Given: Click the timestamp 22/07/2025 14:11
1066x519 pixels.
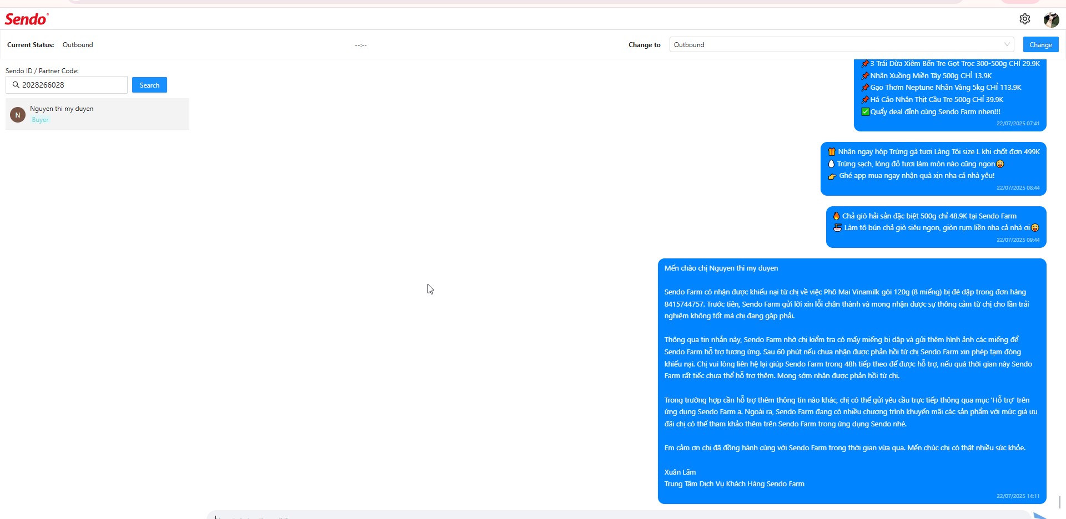Looking at the screenshot, I should click(1018, 496).
